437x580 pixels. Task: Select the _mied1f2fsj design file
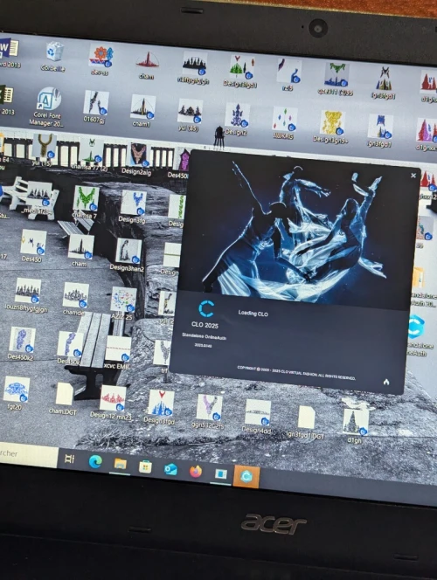(x=38, y=198)
